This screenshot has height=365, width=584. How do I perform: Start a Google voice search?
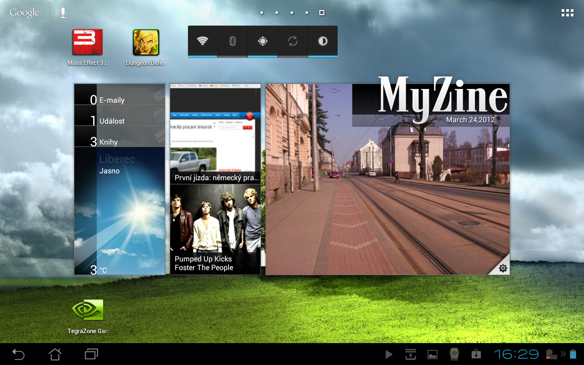[63, 12]
